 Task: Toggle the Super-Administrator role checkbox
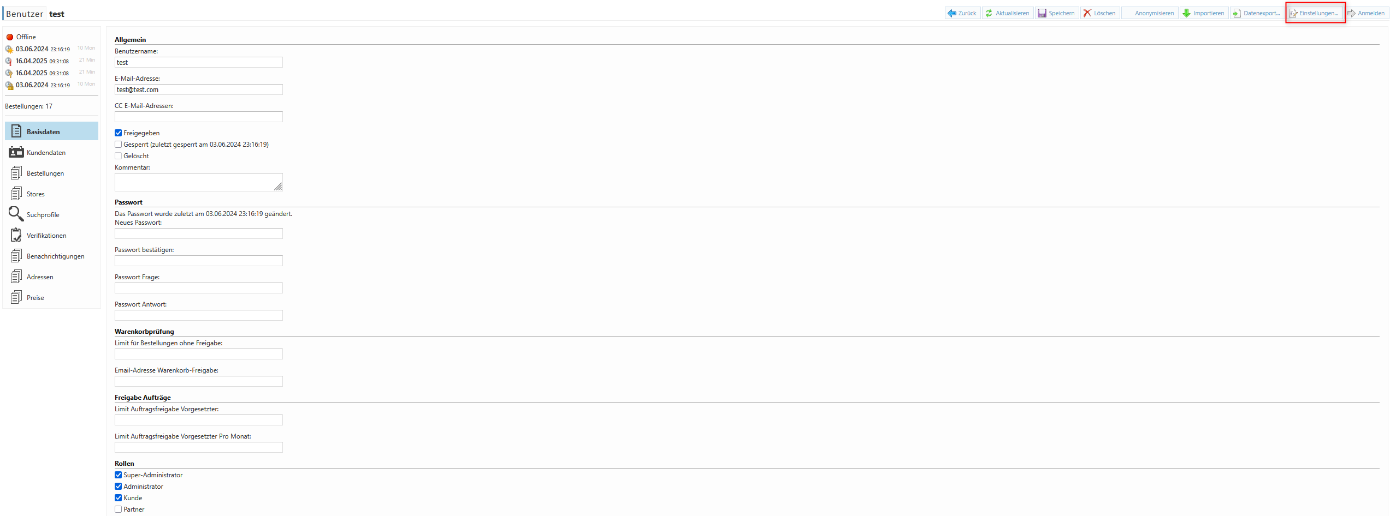119,475
